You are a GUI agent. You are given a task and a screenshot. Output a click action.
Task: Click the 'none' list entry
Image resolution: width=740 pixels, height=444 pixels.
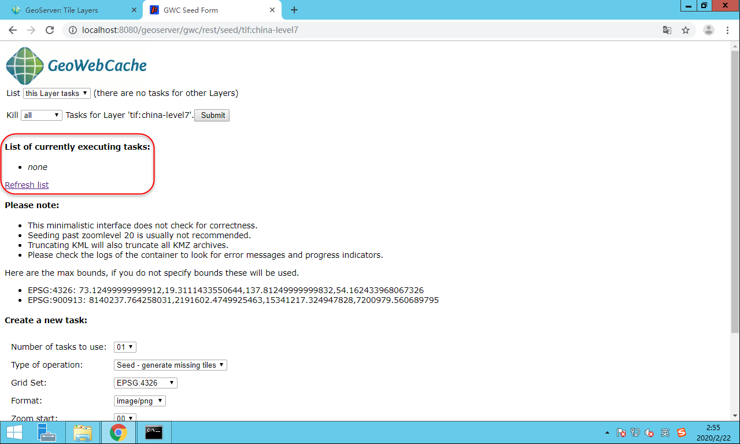tap(38, 167)
